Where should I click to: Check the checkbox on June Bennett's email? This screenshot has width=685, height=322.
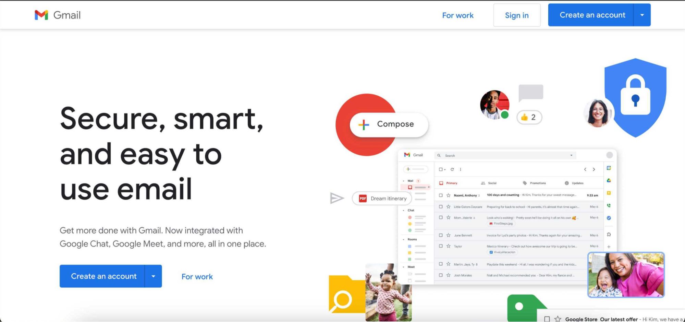[x=441, y=235]
